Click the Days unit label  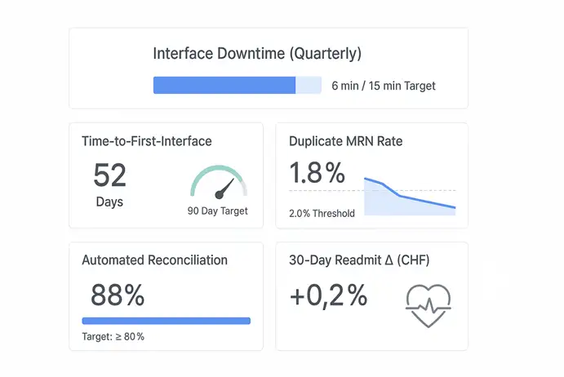click(109, 202)
